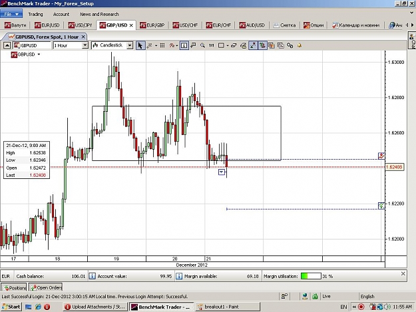The width and height of the screenshot is (416, 312).
Task: Click the globe connection status icon
Action: pos(305,296)
